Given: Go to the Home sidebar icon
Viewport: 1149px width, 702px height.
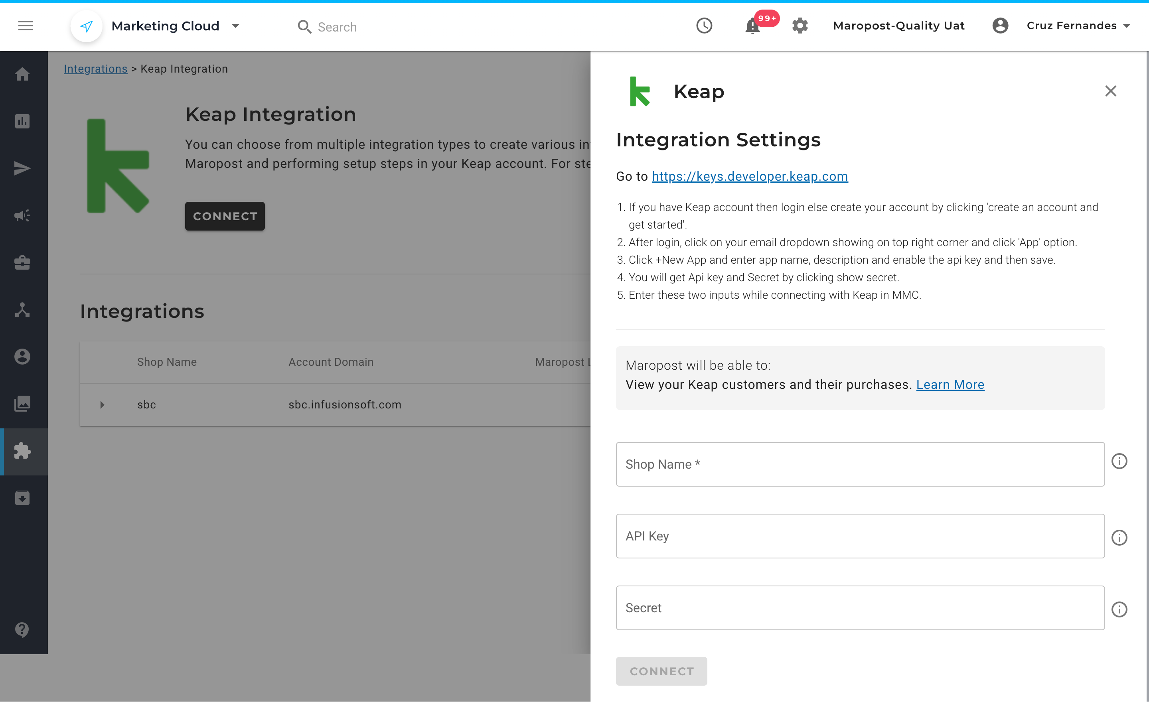Looking at the screenshot, I should (22, 74).
